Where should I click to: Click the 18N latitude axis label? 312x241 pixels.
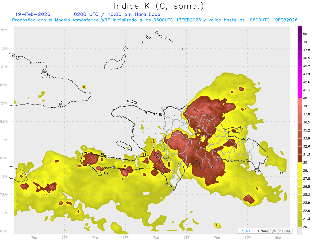(x=4, y=177)
